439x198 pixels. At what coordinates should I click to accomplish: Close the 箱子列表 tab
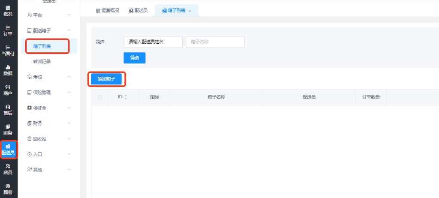coord(190,11)
